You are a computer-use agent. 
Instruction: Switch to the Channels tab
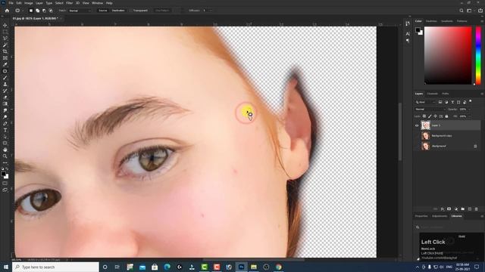pyautogui.click(x=433, y=94)
